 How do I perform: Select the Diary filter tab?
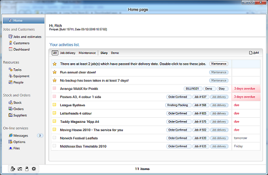104,53
